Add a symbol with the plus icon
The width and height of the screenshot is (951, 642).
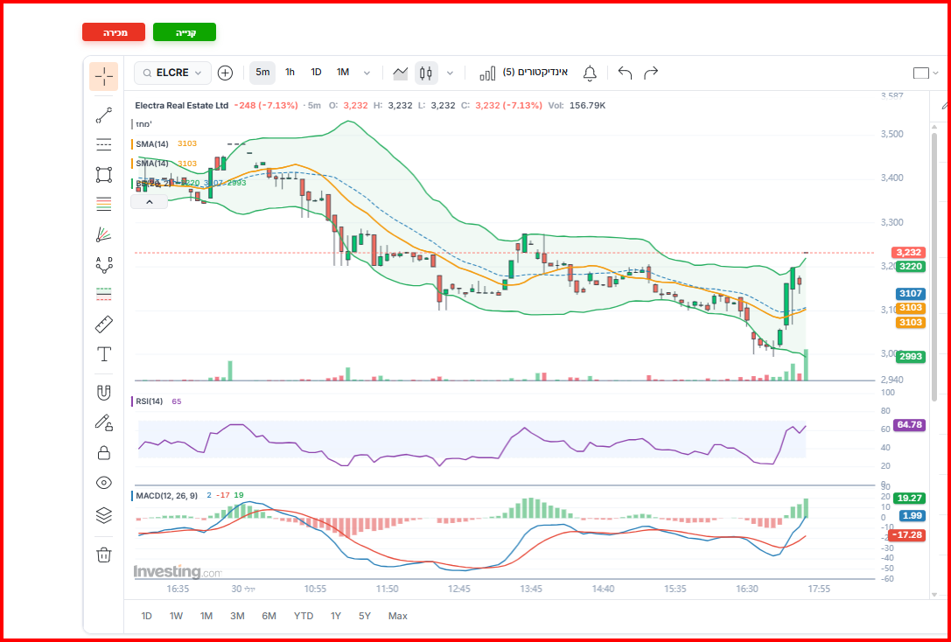[225, 73]
